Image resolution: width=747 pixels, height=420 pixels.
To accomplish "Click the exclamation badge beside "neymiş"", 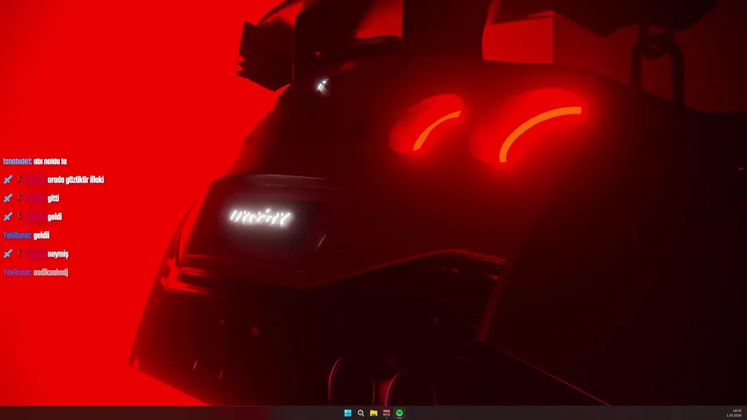I will 19,254.
